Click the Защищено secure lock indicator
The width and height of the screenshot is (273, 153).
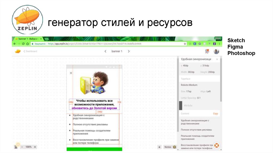[x=39, y=44]
